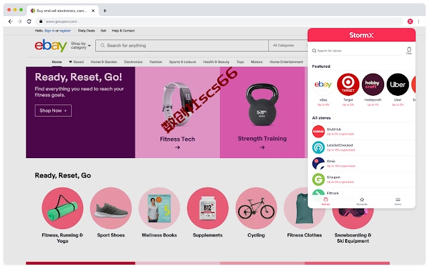Open the StormX extension icon in toolbar

click(x=410, y=21)
